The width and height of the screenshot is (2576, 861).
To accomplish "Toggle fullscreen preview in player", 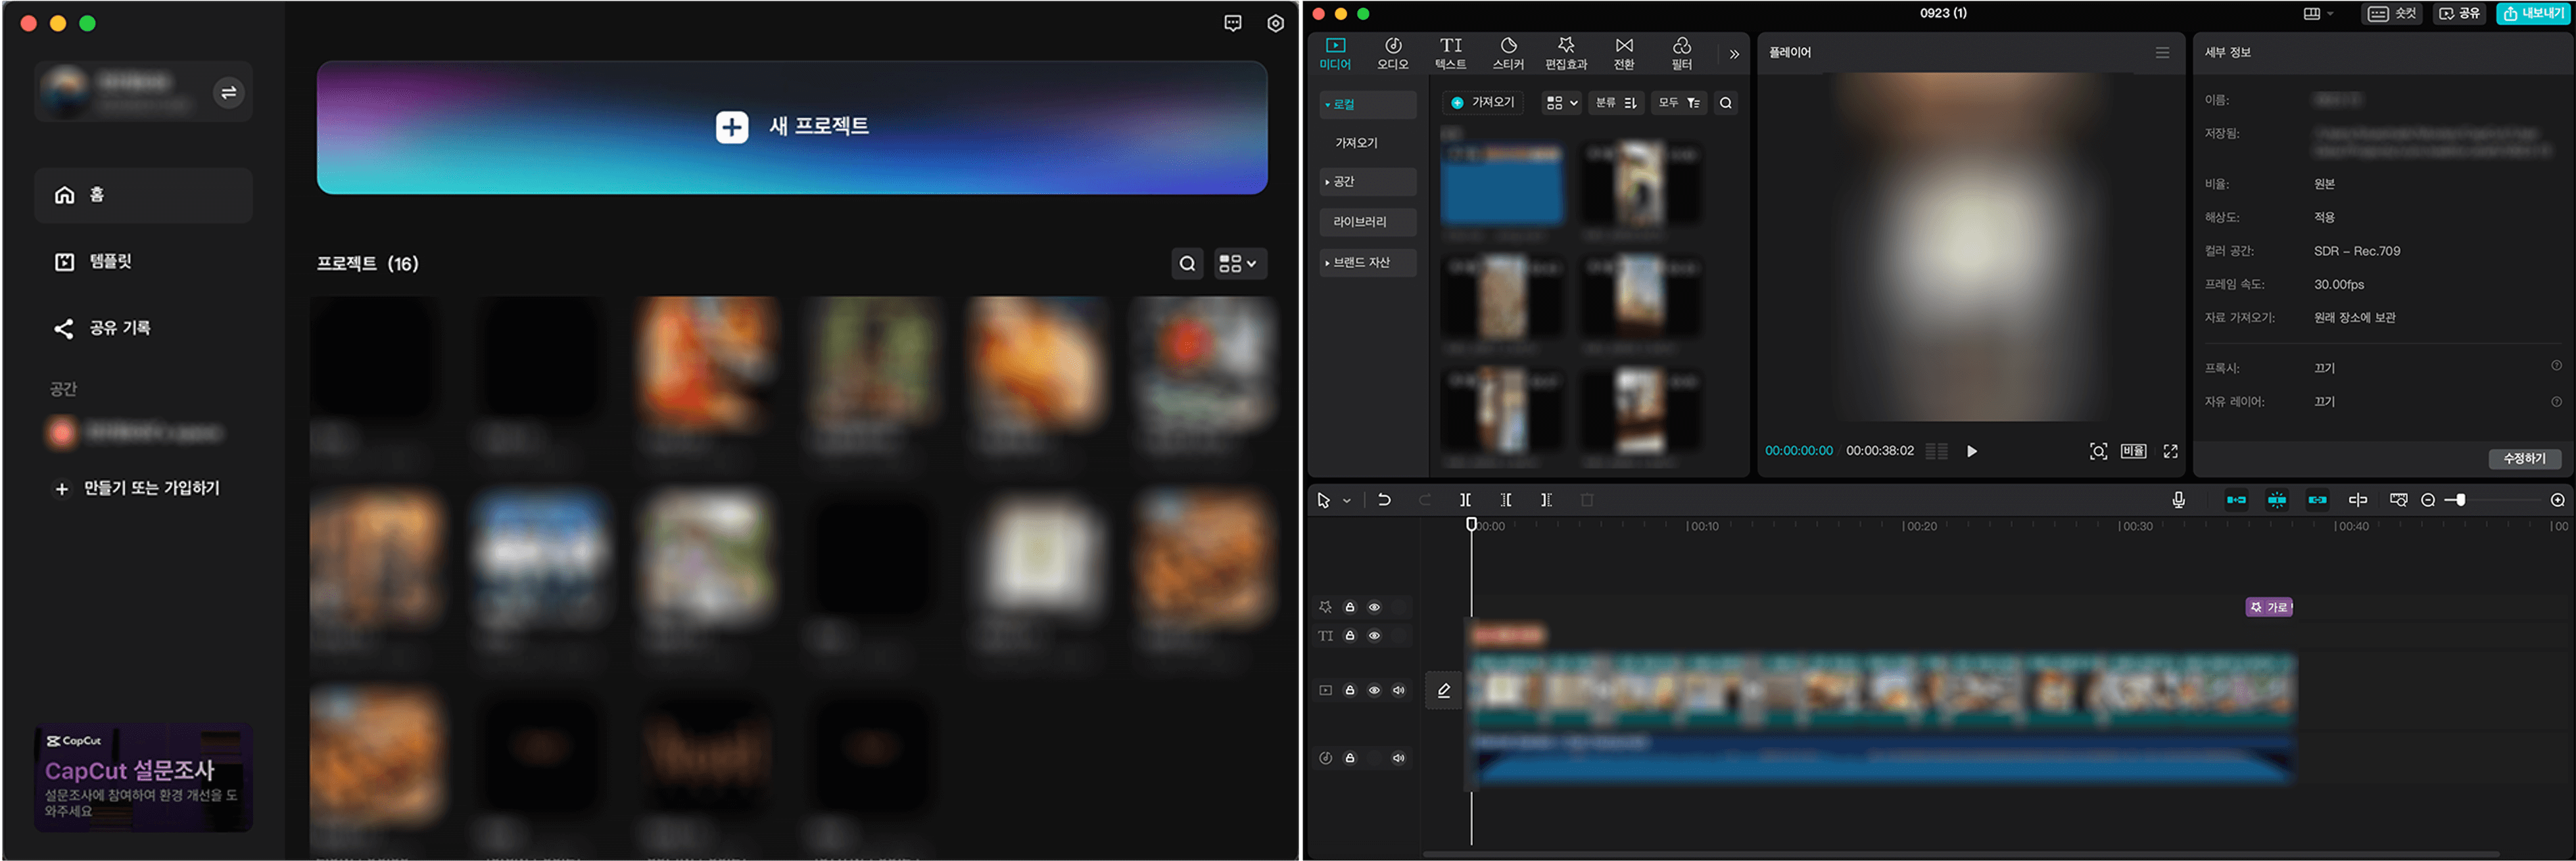I will 2170,451.
